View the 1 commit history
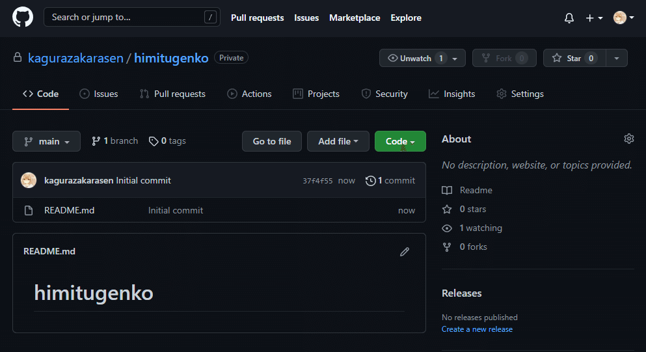This screenshot has width=646, height=352. pos(390,180)
